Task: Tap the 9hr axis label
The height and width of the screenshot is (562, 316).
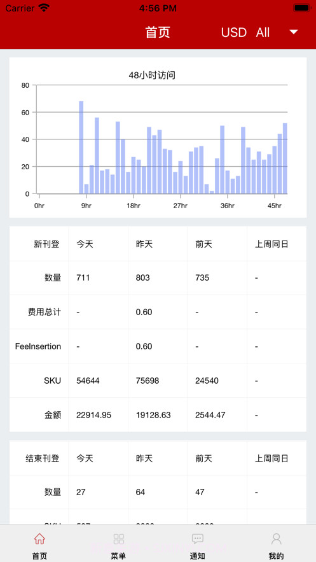Action: 86,206
